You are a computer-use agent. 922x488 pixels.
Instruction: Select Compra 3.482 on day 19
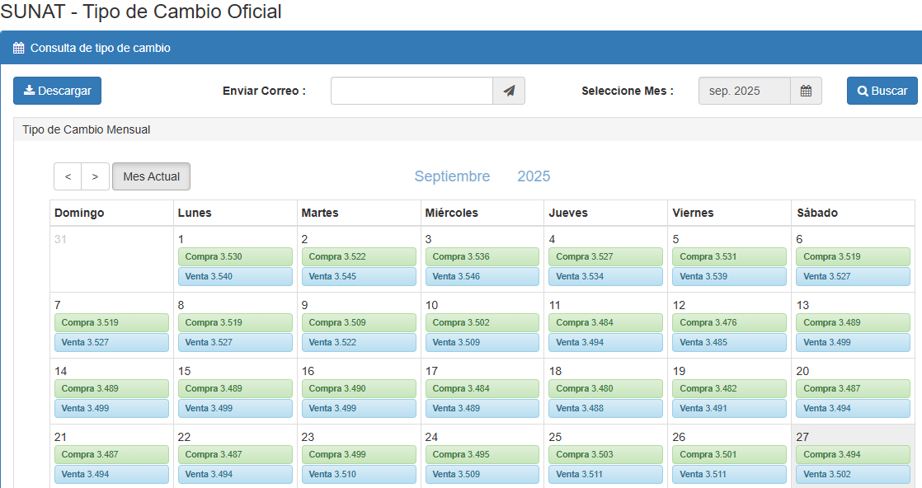(x=729, y=388)
